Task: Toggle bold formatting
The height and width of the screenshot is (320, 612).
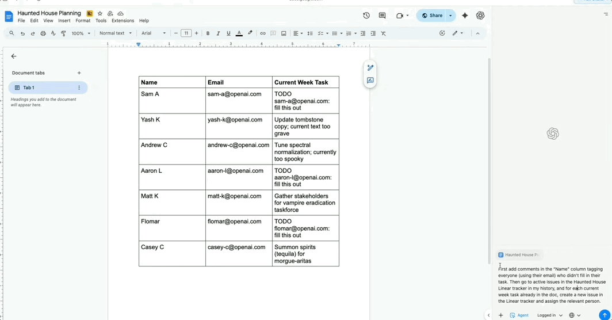Action: pos(208,33)
